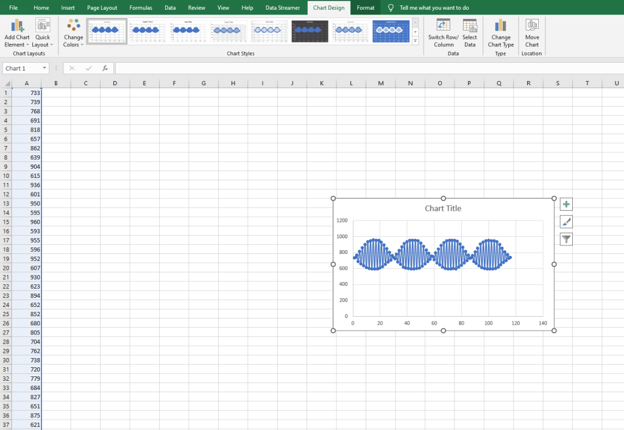Switch to the Review tab
The height and width of the screenshot is (430, 624).
coord(197,7)
